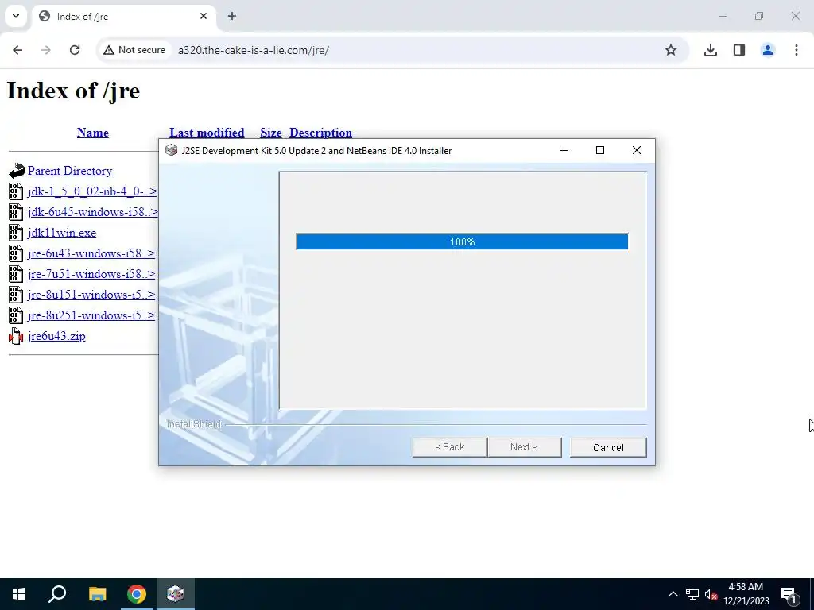Viewport: 814px width, 610px height.
Task: Download jdk-1_5_0_02-nb-4_0 file link
Action: (92, 191)
